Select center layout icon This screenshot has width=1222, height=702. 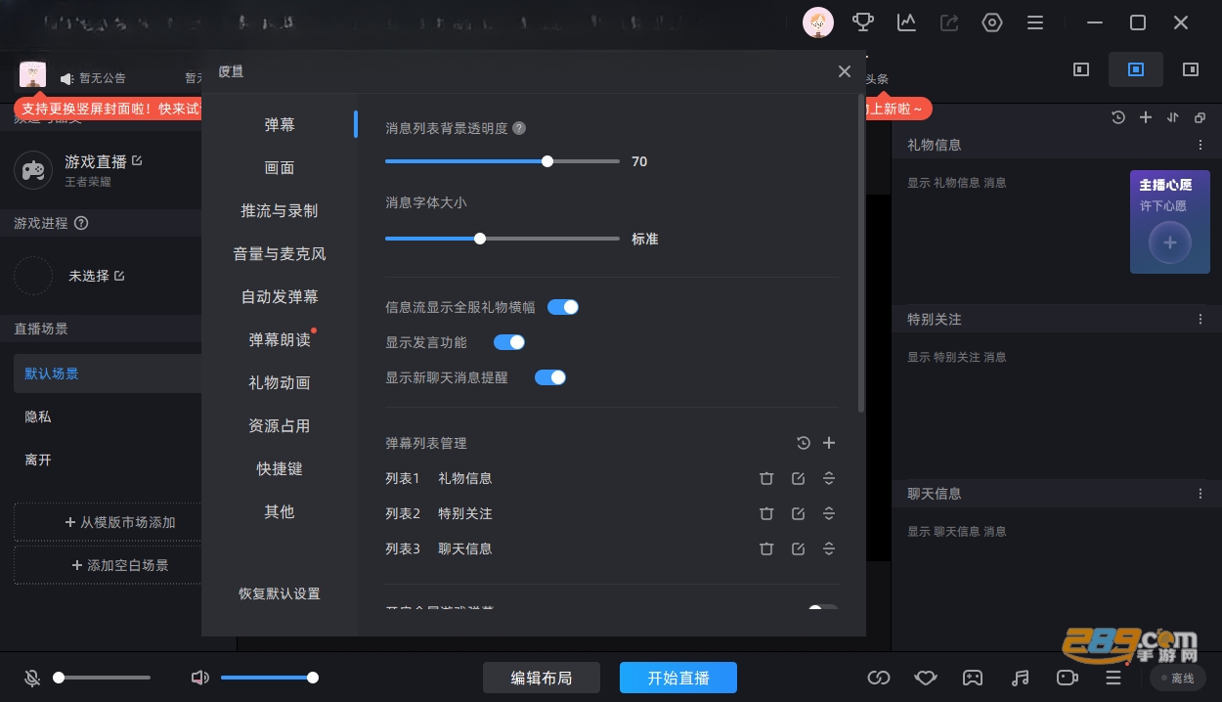1136,69
